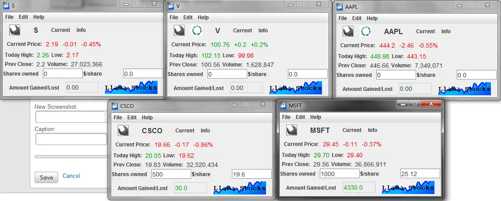
Task: Open Edit menu in MSFT window
Action: pos(300,117)
